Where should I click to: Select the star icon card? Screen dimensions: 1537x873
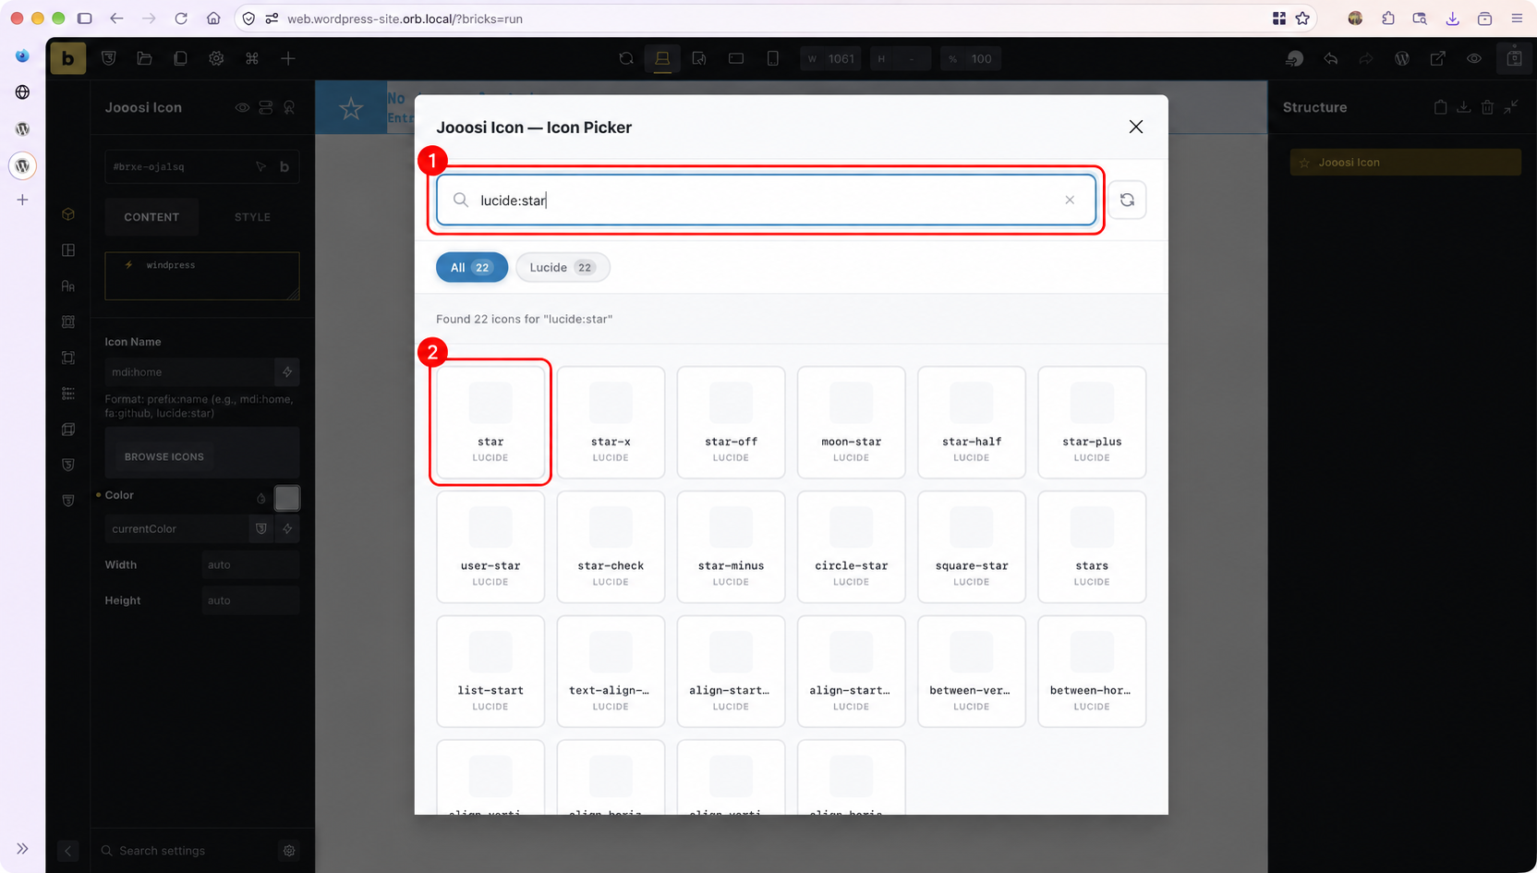(490, 422)
